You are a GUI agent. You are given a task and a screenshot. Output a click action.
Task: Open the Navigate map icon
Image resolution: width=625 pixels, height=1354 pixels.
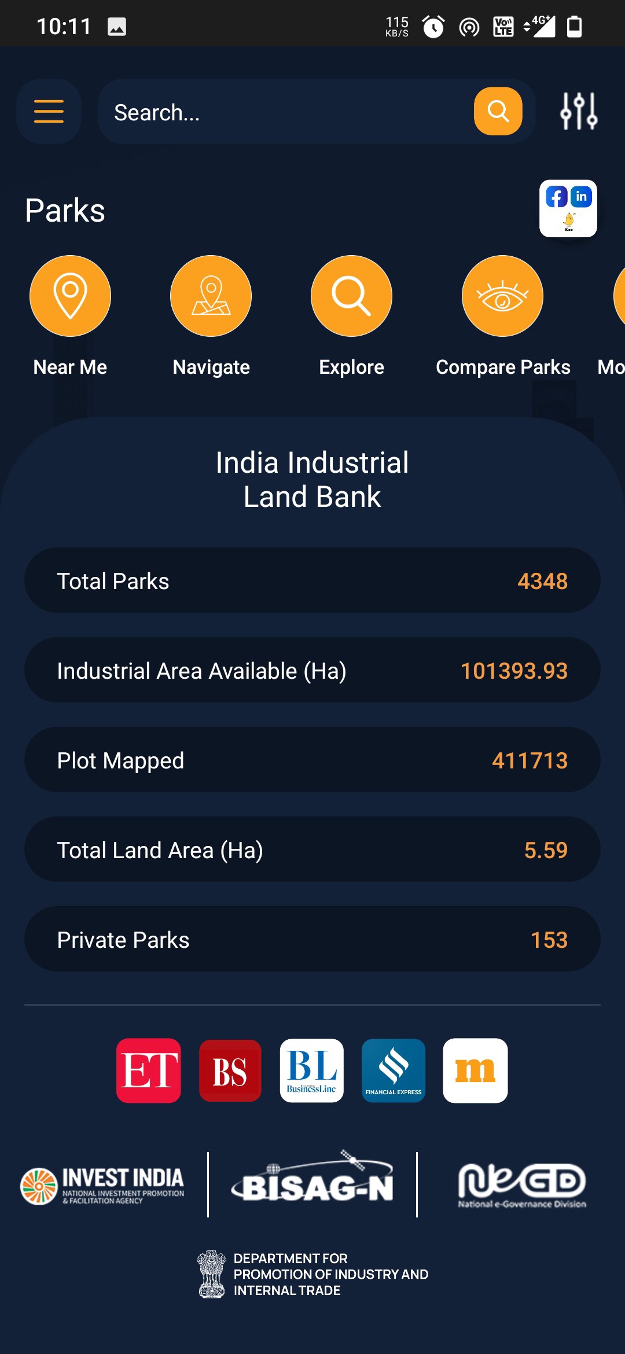click(x=211, y=296)
